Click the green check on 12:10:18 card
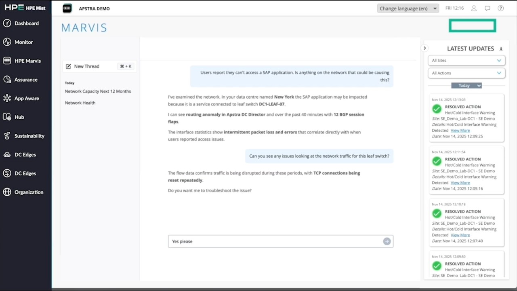This screenshot has width=517, height=291. (437, 213)
